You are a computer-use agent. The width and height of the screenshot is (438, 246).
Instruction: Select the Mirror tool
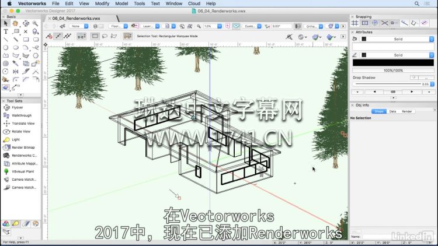(16, 72)
